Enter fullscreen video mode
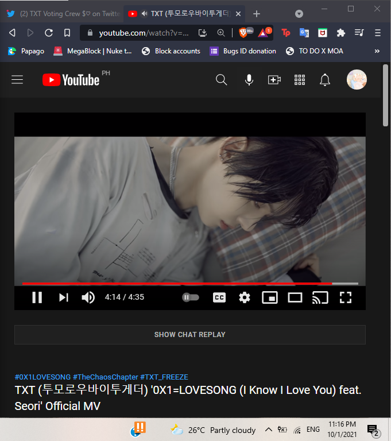This screenshot has width=391, height=441. 346,297
